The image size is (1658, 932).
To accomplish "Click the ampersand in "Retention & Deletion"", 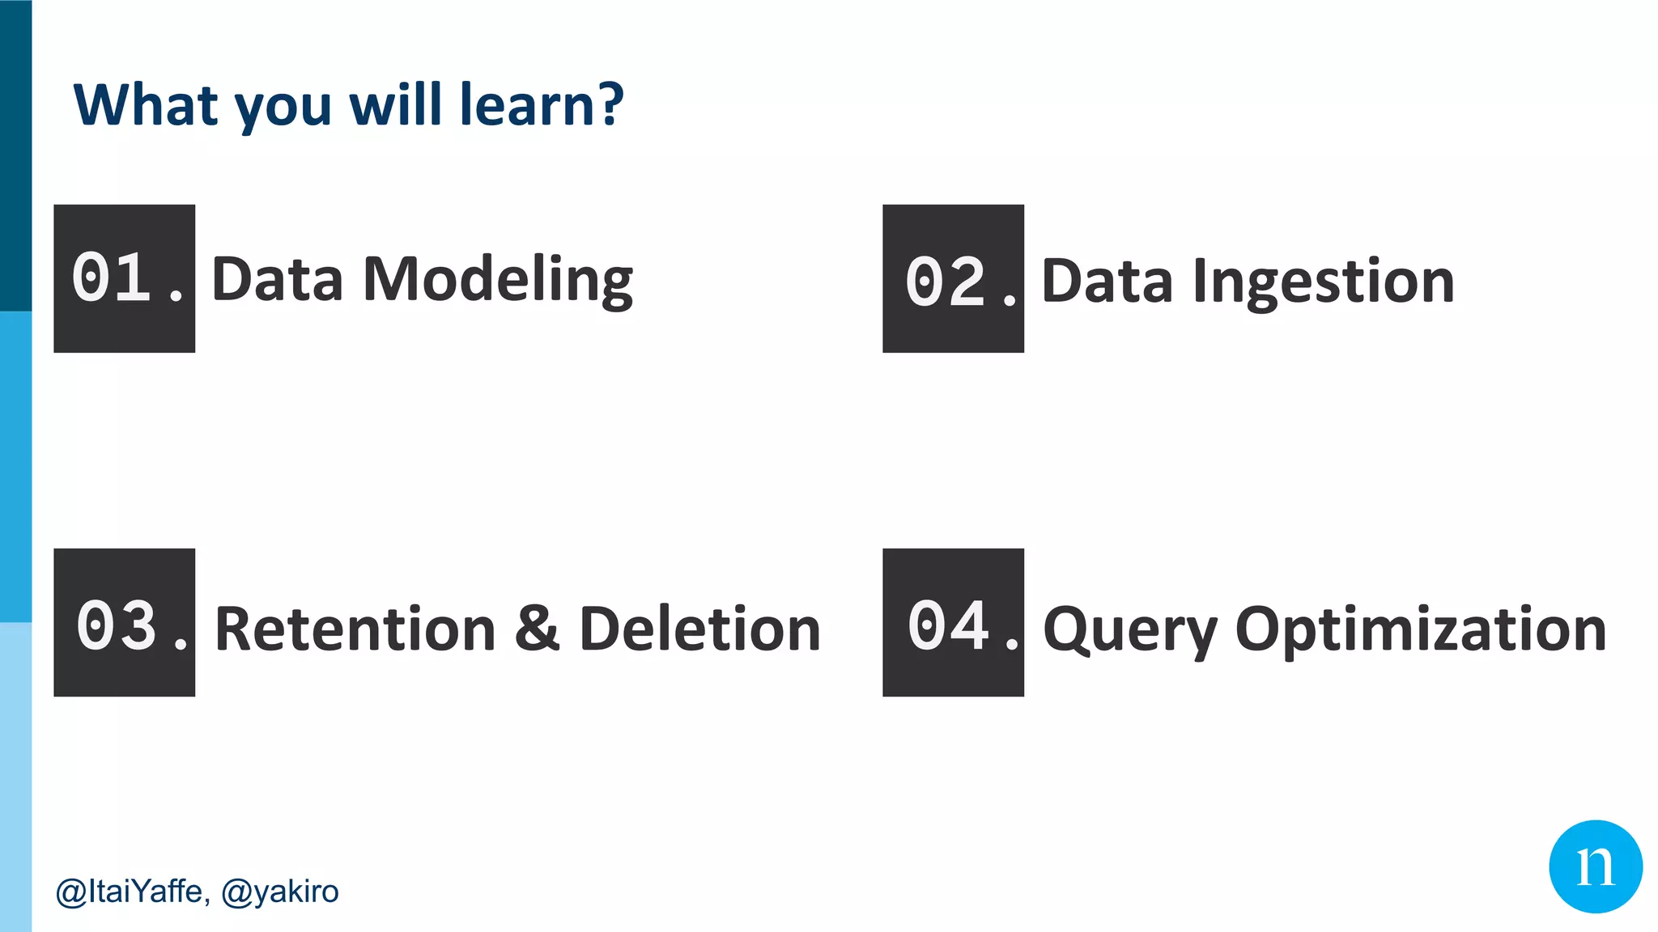I will click(537, 628).
